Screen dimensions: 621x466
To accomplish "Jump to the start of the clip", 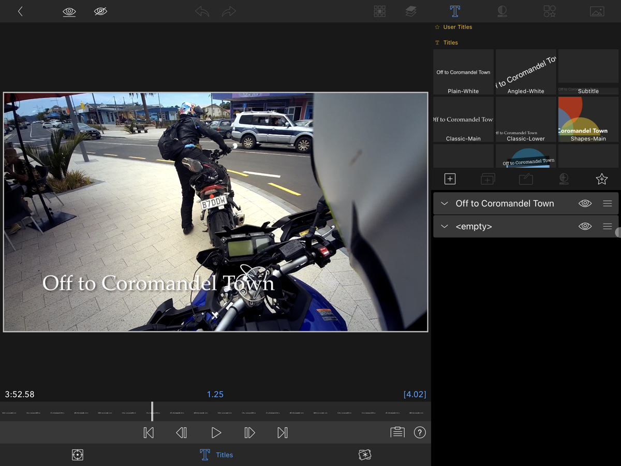I will click(x=149, y=432).
